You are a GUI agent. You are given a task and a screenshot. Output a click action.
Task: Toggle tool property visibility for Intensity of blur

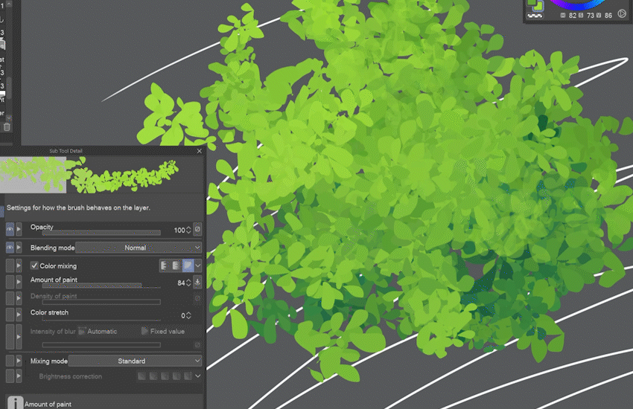click(10, 336)
